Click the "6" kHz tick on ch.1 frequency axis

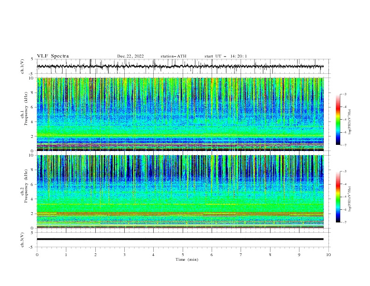[x=33, y=107]
